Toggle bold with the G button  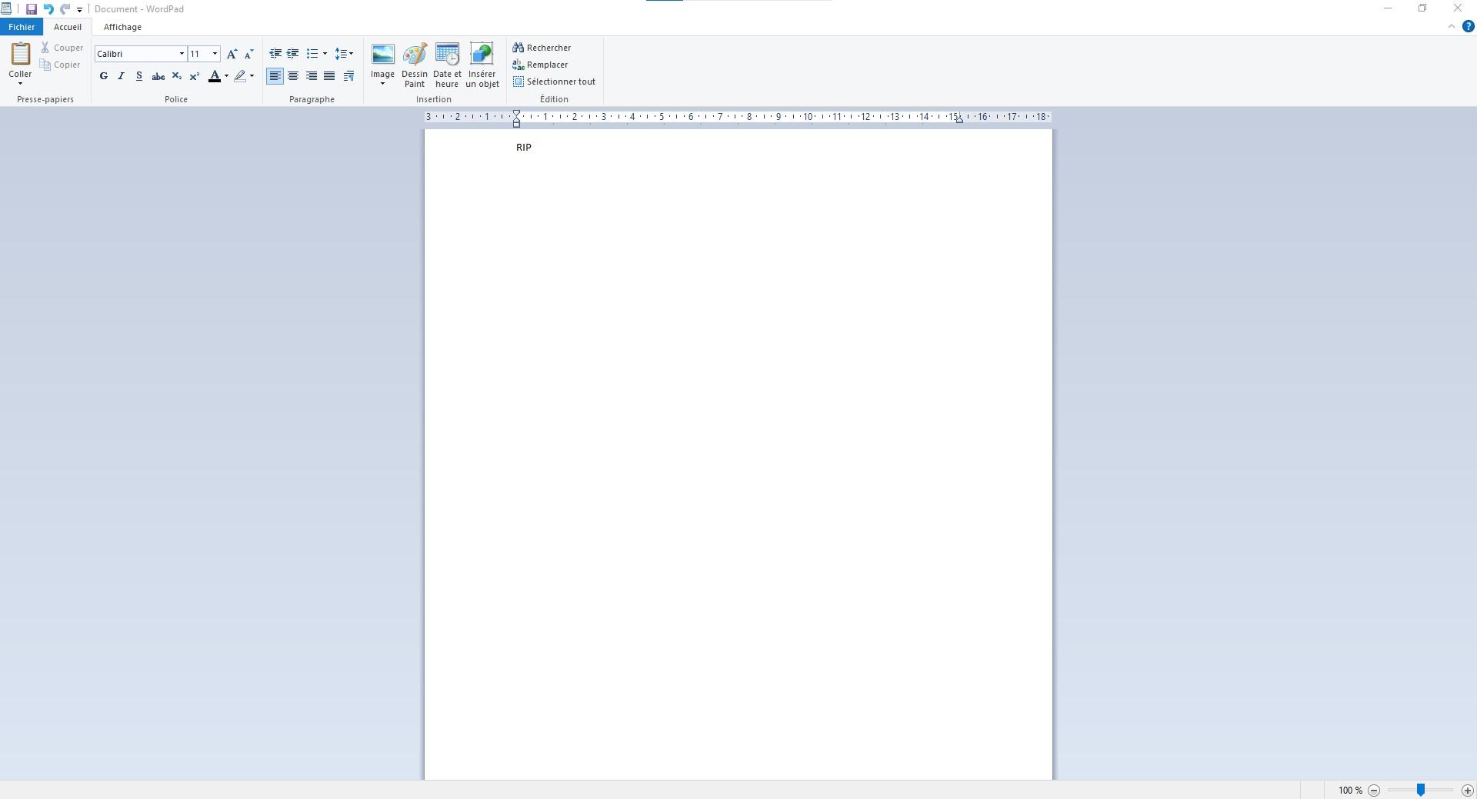click(103, 76)
